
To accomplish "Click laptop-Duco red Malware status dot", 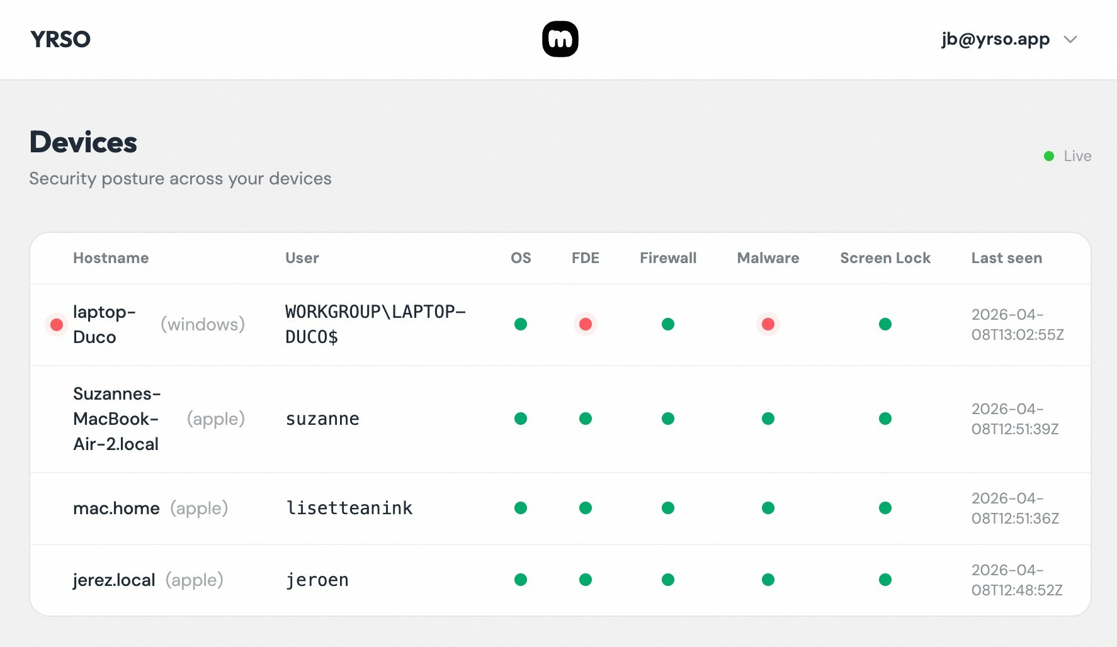I will coord(768,324).
